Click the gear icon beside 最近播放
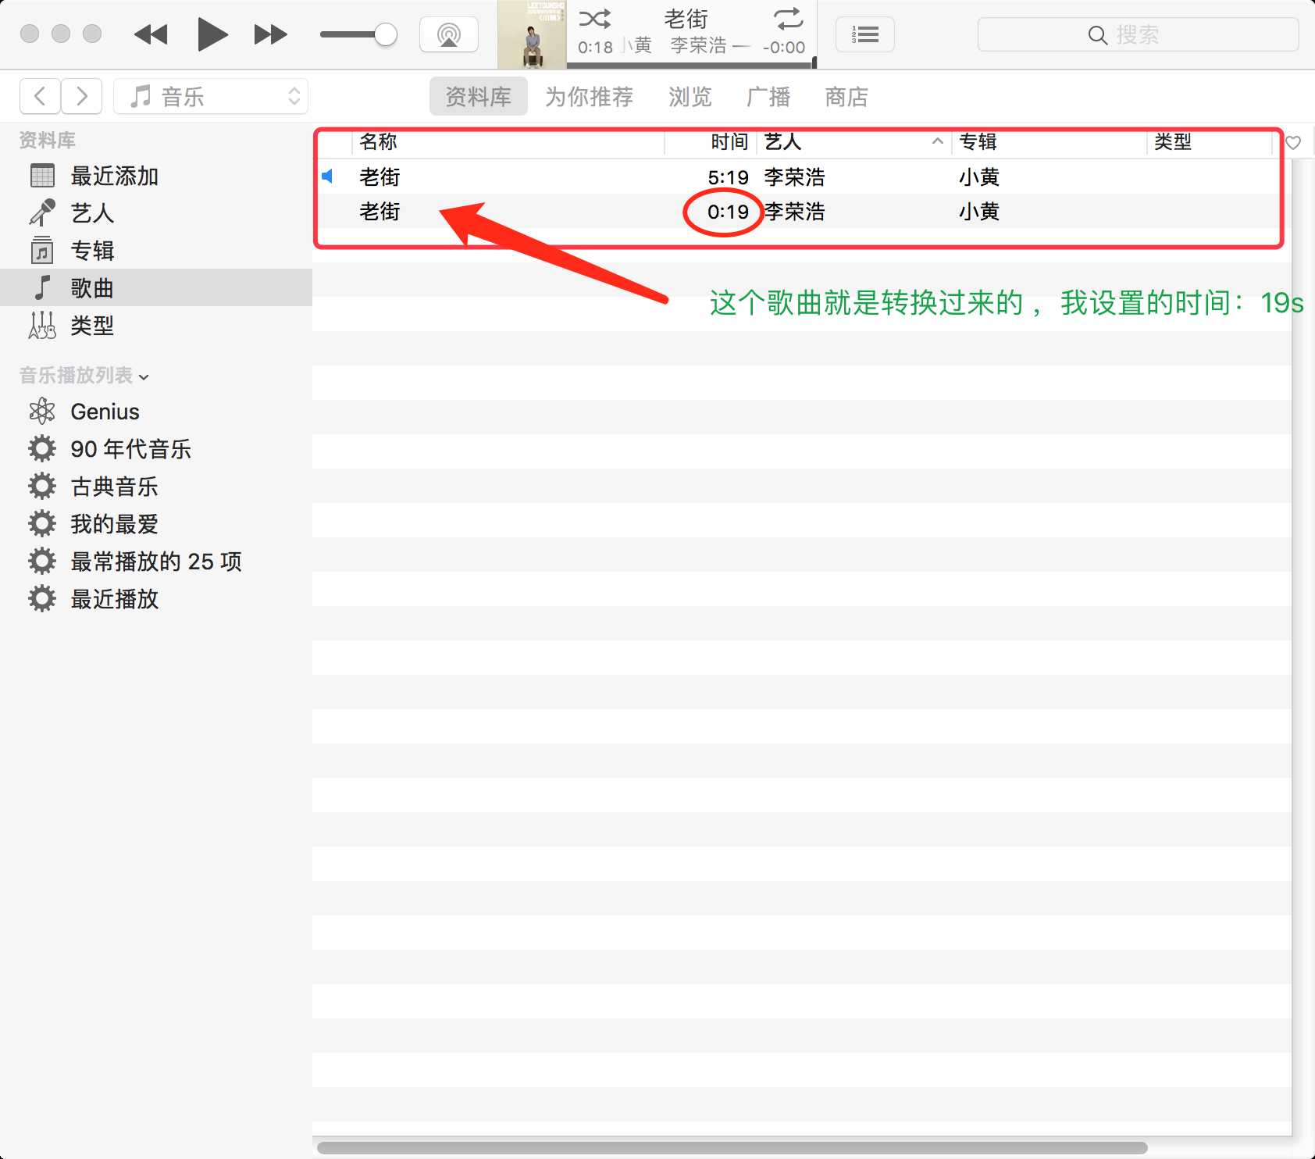The height and width of the screenshot is (1159, 1315). [x=42, y=598]
